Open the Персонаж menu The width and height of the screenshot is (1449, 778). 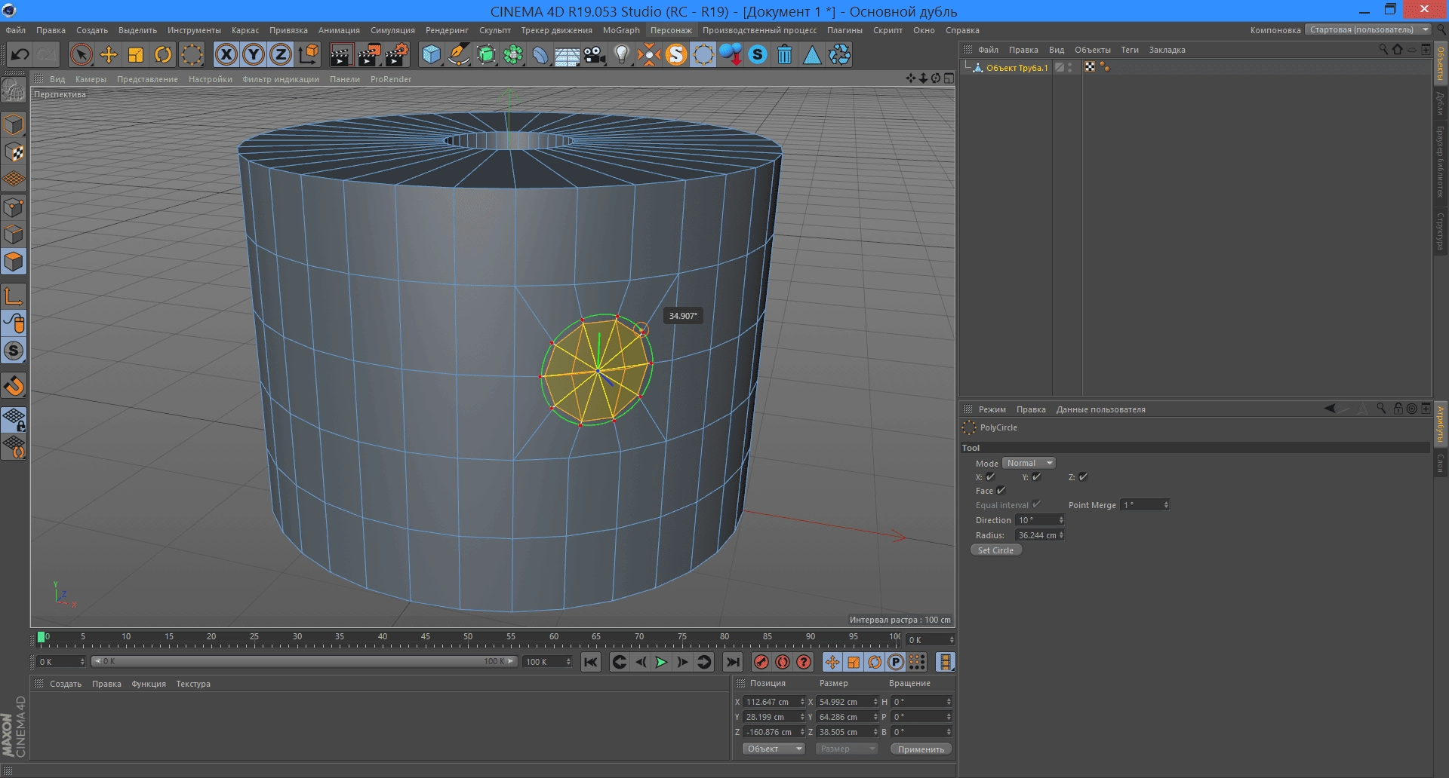click(x=671, y=30)
